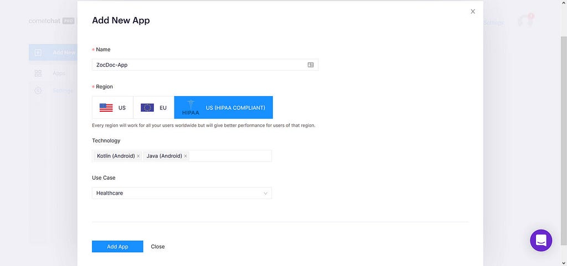Click the Add New plus icon in sidebar
Image resolution: width=567 pixels, height=266 pixels.
[x=38, y=53]
